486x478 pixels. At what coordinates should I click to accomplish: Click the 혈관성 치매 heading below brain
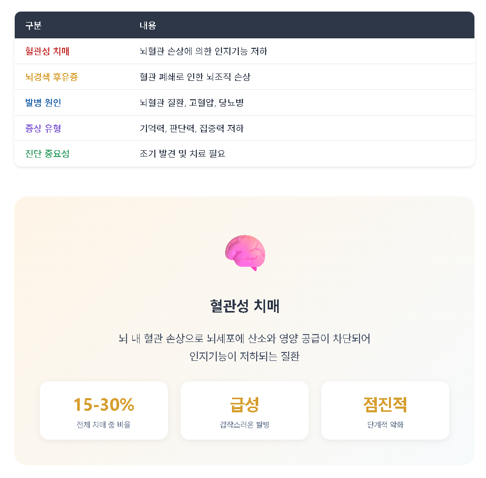(245, 306)
